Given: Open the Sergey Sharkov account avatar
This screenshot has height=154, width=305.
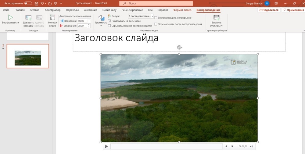Looking at the screenshot, I should 267,3.
